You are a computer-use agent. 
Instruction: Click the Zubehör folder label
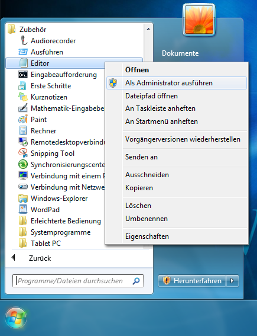pos(32,30)
